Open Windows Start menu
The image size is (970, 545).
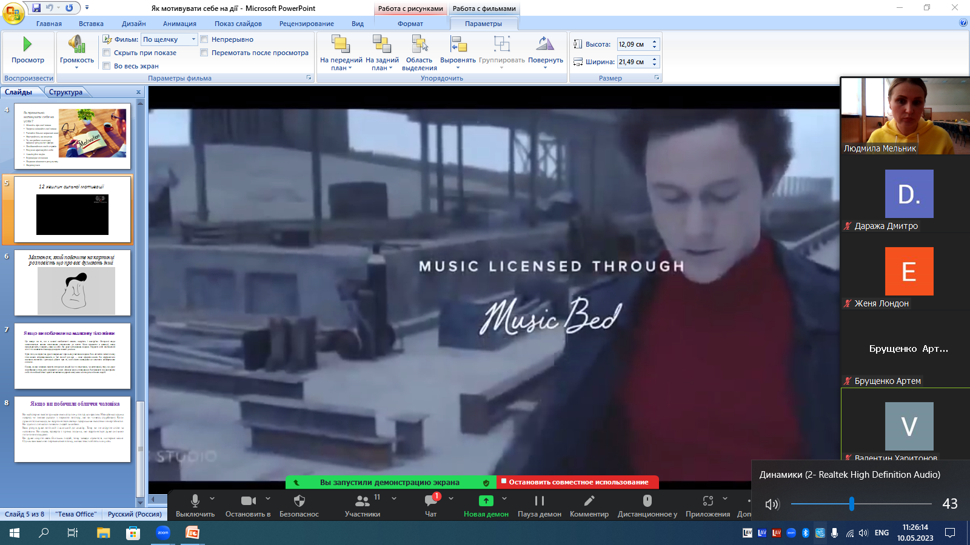point(15,533)
